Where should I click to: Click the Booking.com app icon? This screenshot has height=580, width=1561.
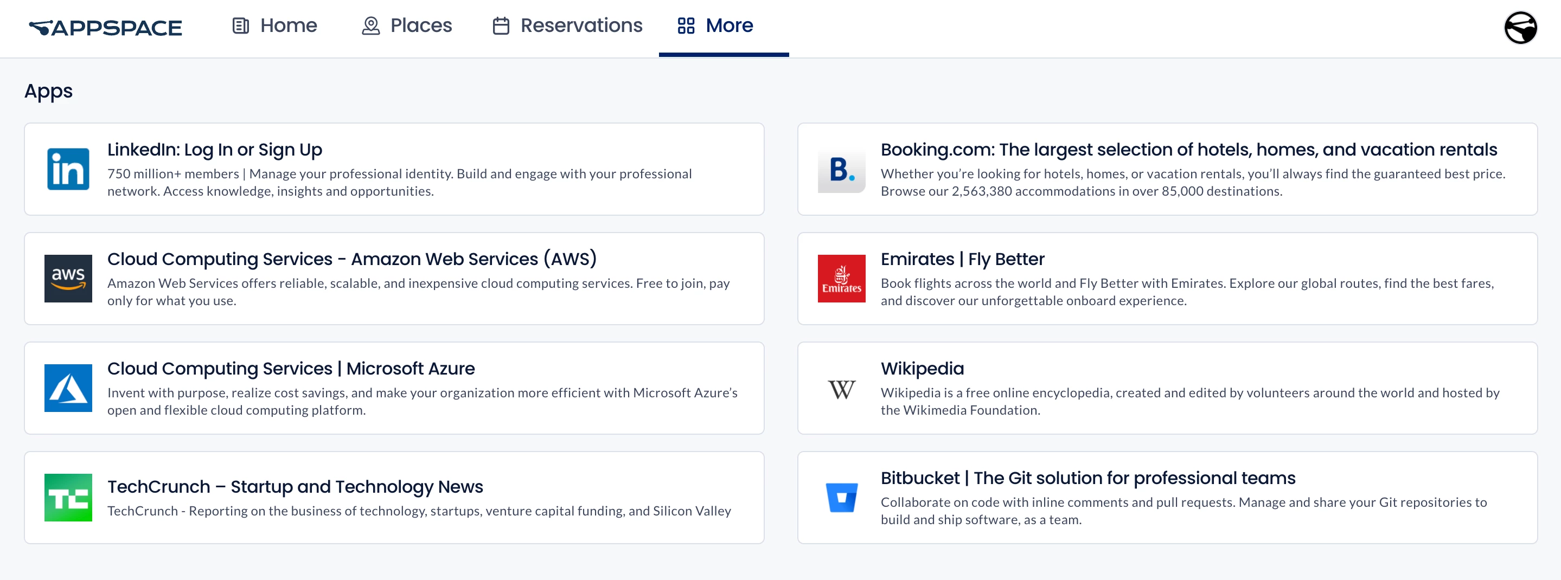click(x=841, y=169)
